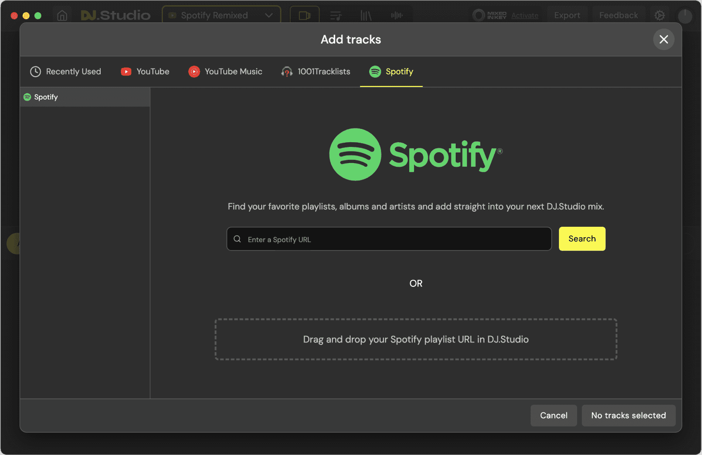Image resolution: width=702 pixels, height=455 pixels.
Task: Click the Activate link for Mixed In Key
Action: pos(524,15)
